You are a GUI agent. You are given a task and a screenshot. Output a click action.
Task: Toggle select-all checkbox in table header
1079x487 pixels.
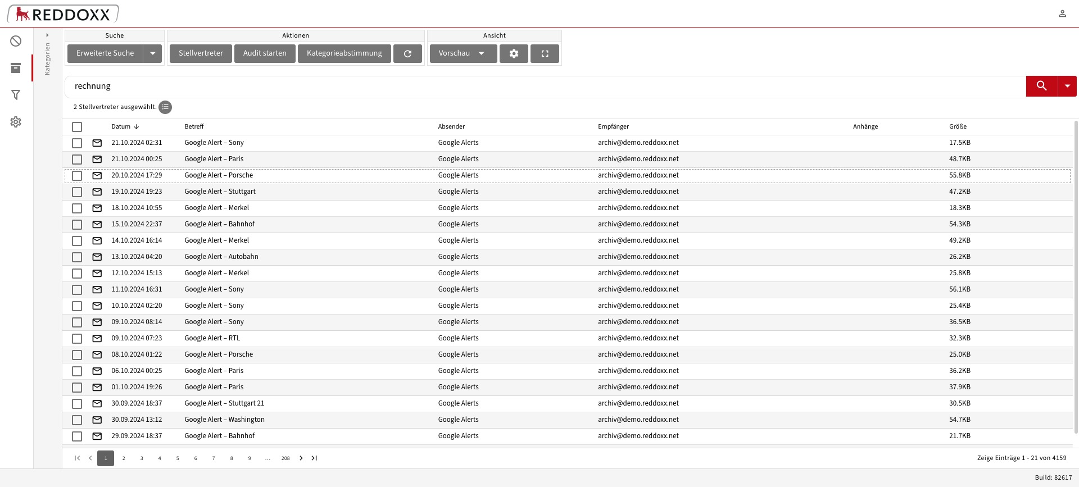coord(77,127)
